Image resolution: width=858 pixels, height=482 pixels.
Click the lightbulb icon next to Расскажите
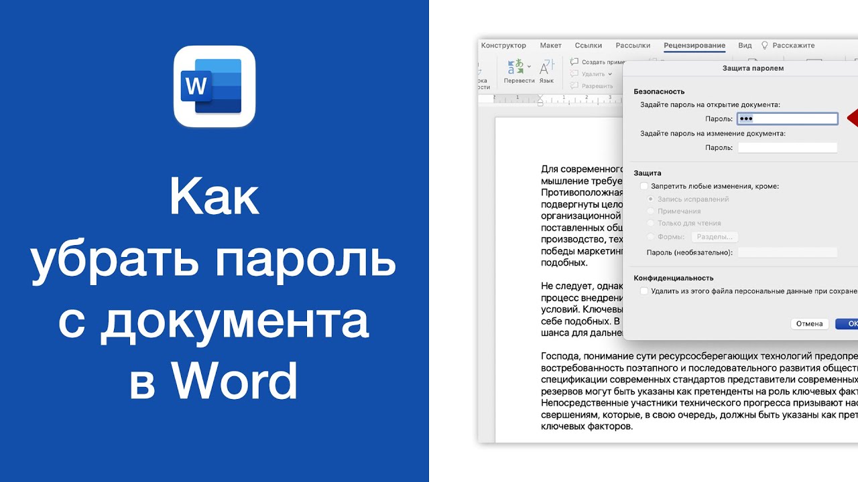click(x=765, y=46)
